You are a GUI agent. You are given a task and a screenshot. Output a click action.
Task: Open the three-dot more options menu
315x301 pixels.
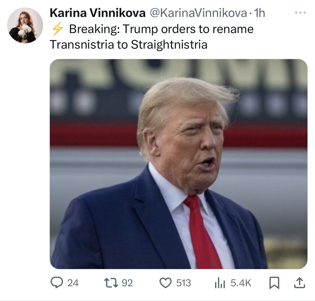[300, 13]
